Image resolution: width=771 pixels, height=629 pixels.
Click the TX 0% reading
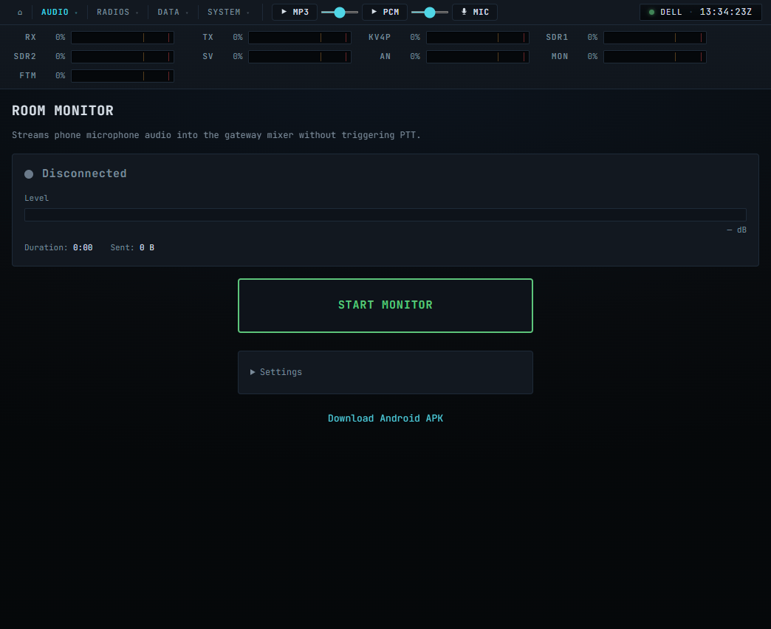(238, 38)
